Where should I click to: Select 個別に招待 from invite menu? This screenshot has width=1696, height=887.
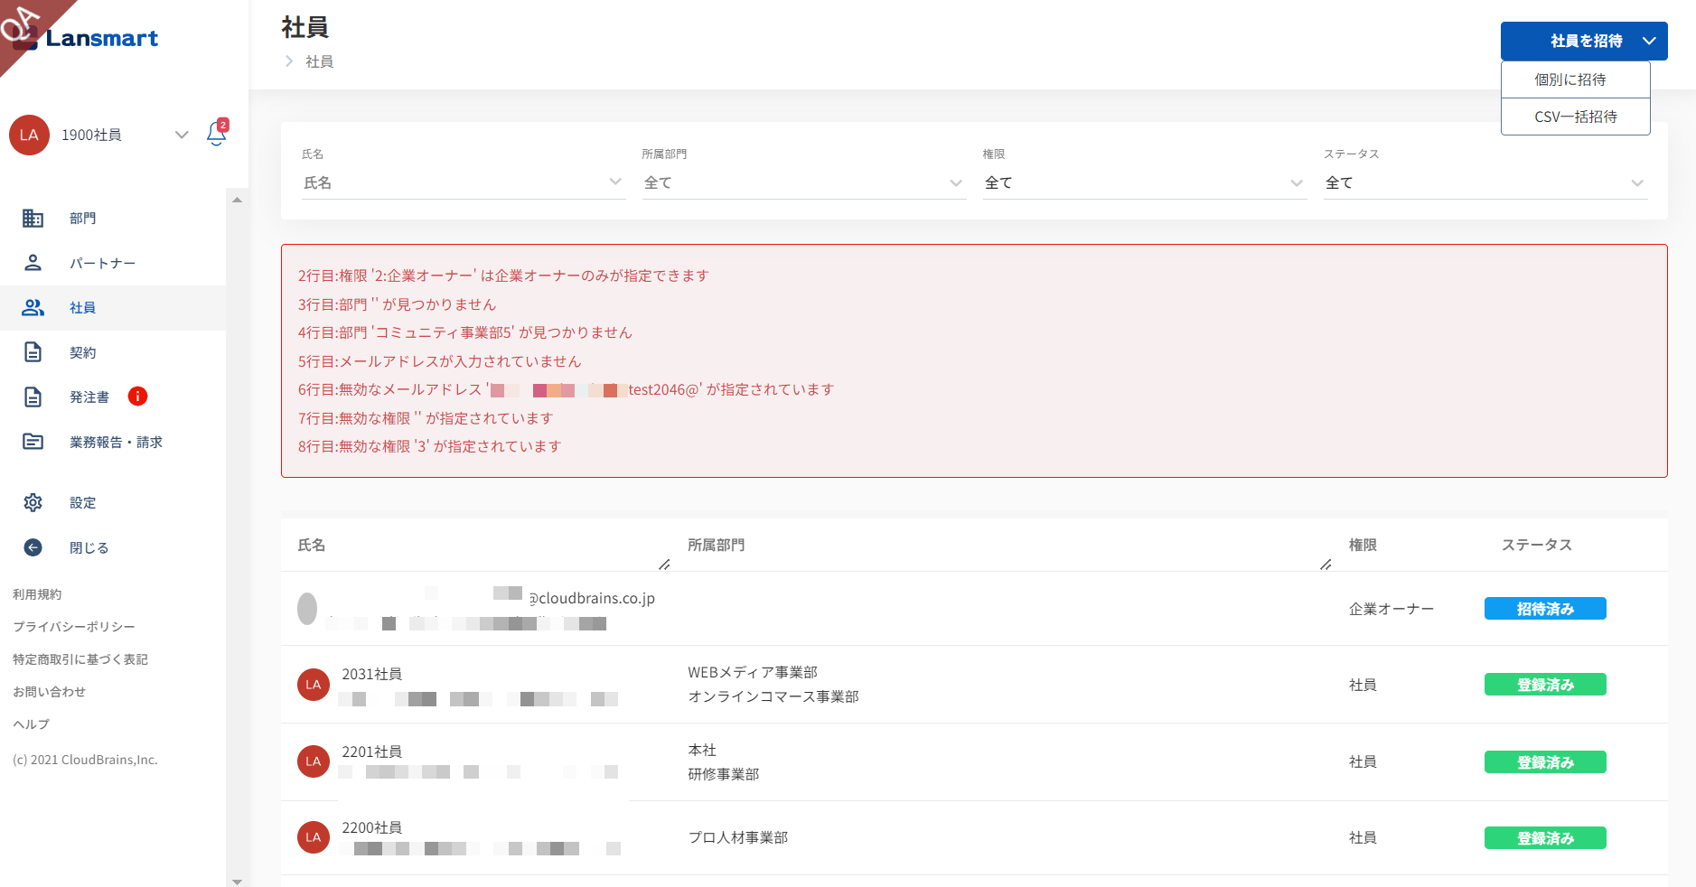coord(1575,79)
